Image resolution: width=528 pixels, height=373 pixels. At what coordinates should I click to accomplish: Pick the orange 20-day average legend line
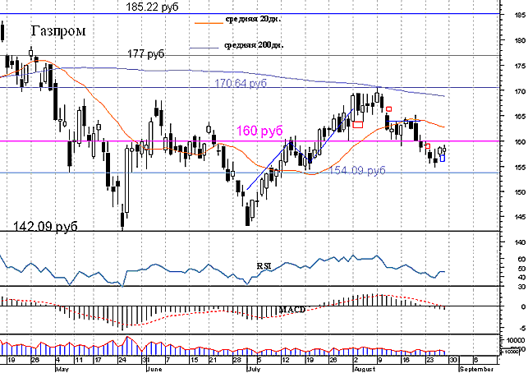point(209,23)
